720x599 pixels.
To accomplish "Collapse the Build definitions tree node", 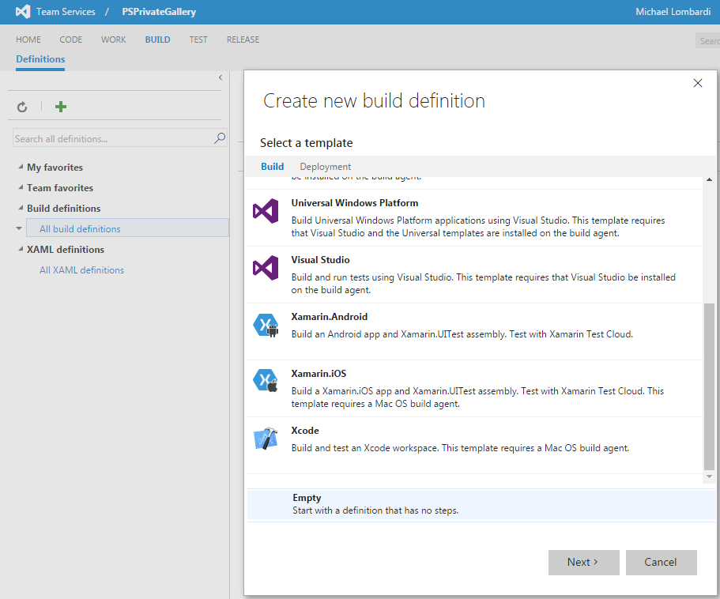I will pos(21,208).
